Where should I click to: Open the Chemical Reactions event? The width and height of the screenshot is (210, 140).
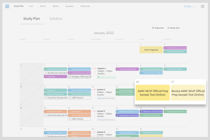click(x=127, y=69)
